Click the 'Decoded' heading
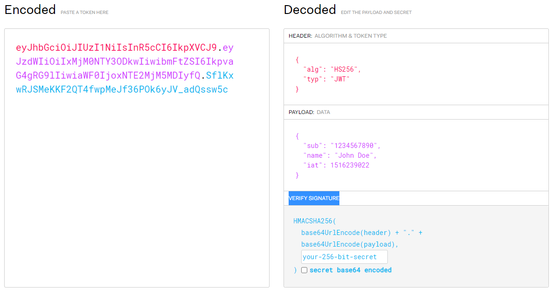The width and height of the screenshot is (554, 295). pyautogui.click(x=310, y=10)
